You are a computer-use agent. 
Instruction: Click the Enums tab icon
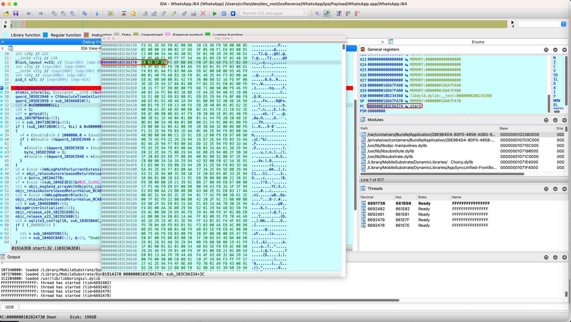point(391,42)
